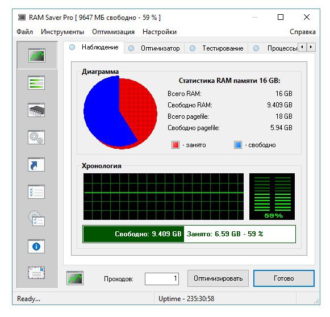This screenshot has height=317, width=330.
Task: Click the Готово button
Action: pyautogui.click(x=283, y=278)
